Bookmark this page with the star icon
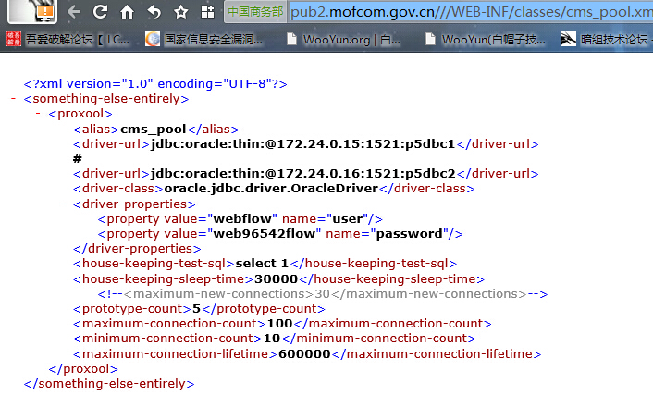The image size is (653, 395). [x=180, y=12]
